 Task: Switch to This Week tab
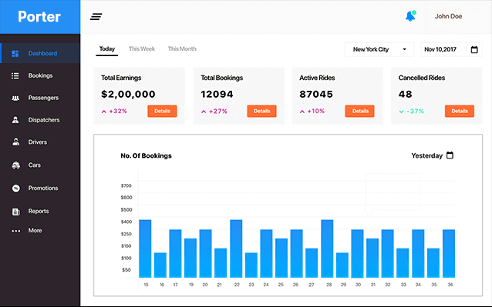point(142,48)
